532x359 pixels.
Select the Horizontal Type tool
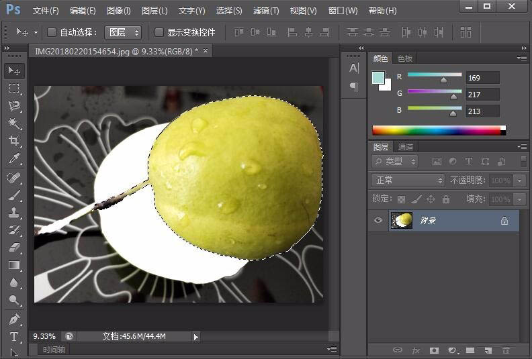tap(14, 336)
